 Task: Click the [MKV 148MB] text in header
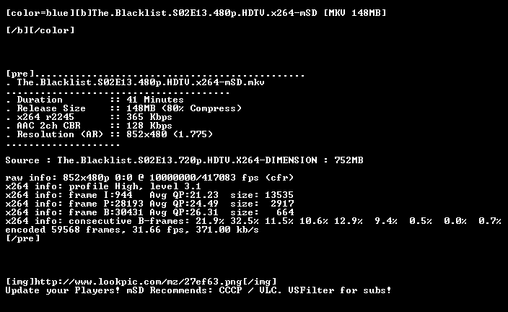coord(355,13)
